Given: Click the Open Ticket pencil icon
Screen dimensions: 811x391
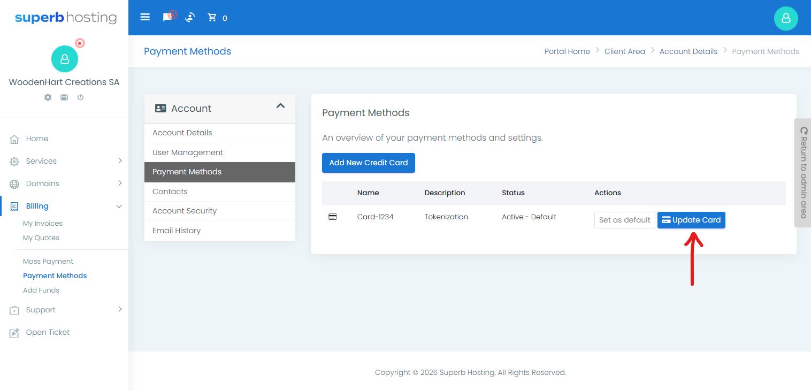Looking at the screenshot, I should click(x=14, y=333).
